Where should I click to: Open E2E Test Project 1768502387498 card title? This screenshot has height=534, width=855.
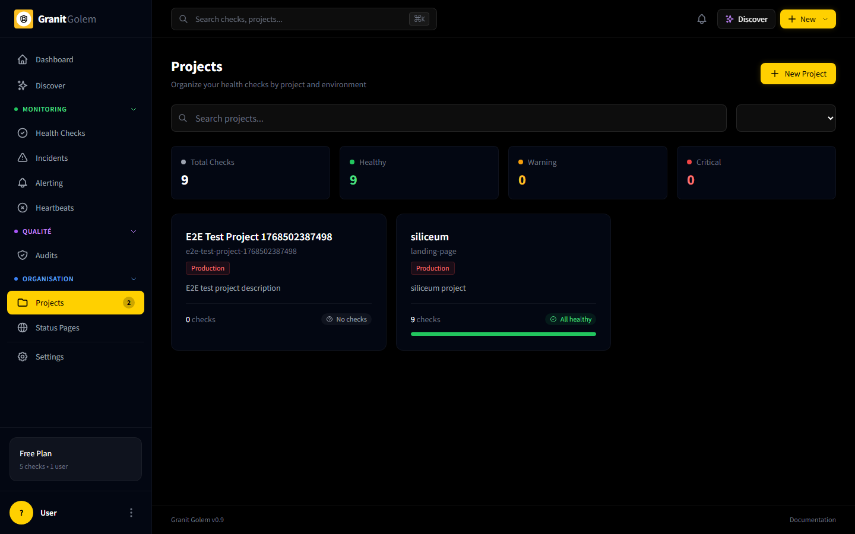[259, 237]
